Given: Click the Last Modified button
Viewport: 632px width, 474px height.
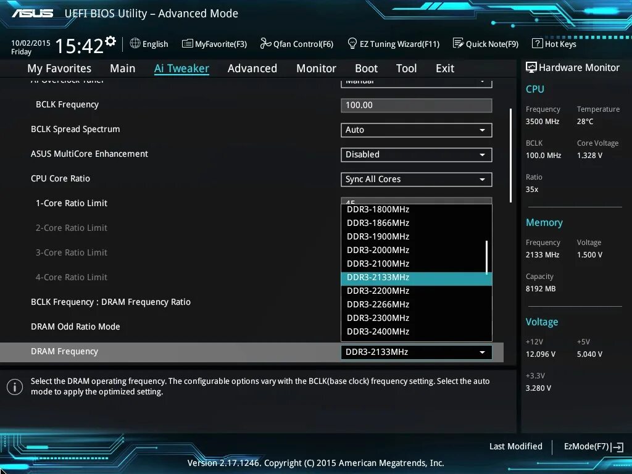Looking at the screenshot, I should [x=515, y=446].
